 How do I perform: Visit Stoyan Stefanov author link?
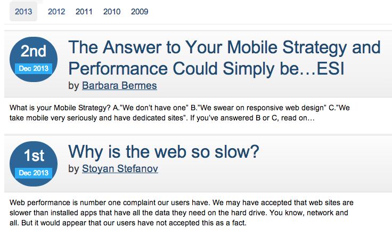pos(120,169)
